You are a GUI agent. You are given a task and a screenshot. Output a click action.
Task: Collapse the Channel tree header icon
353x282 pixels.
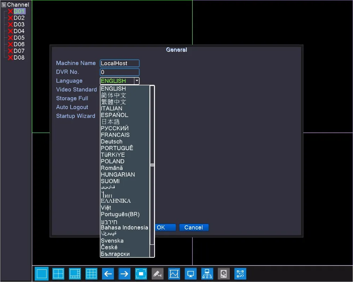(x=4, y=5)
